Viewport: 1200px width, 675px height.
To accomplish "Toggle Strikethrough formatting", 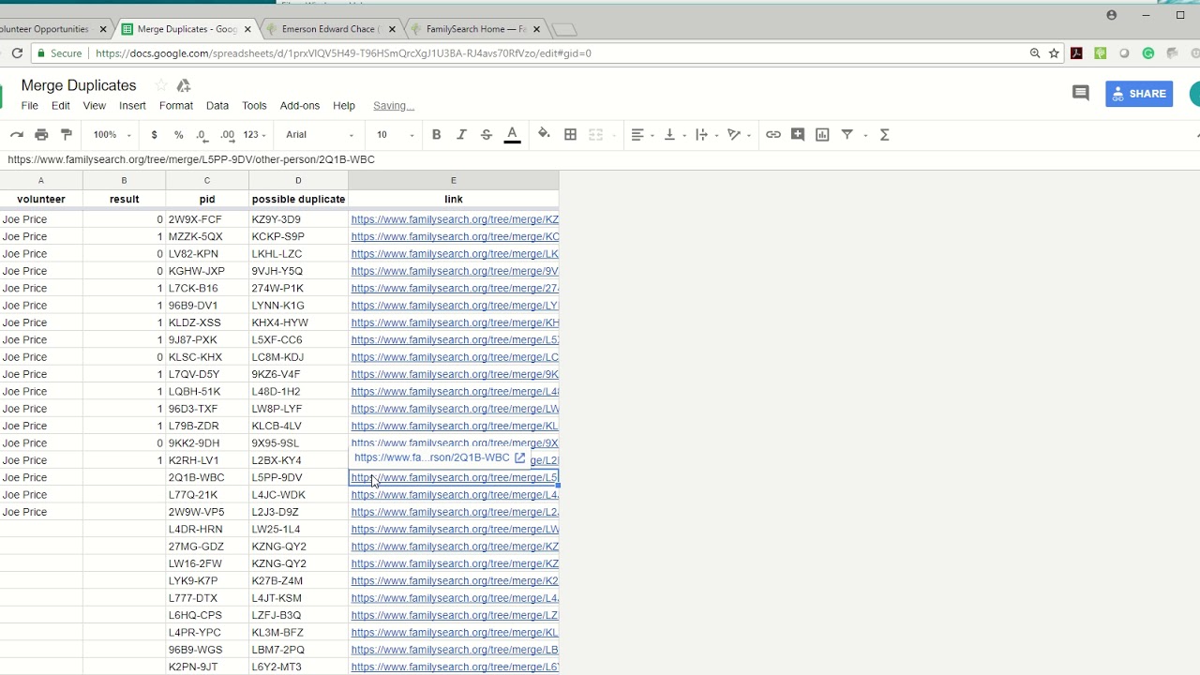I will [x=486, y=135].
